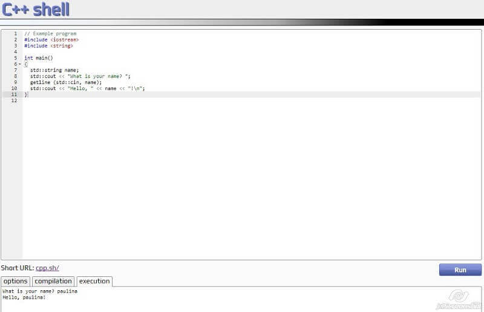Place cursor on '#include <string>' line

[x=48, y=46]
